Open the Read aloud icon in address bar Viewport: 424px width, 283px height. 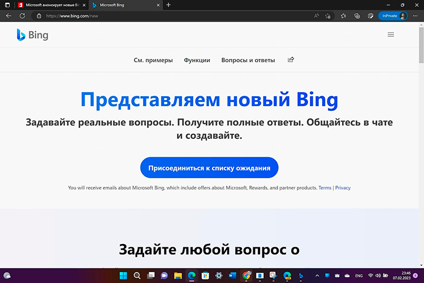point(315,16)
